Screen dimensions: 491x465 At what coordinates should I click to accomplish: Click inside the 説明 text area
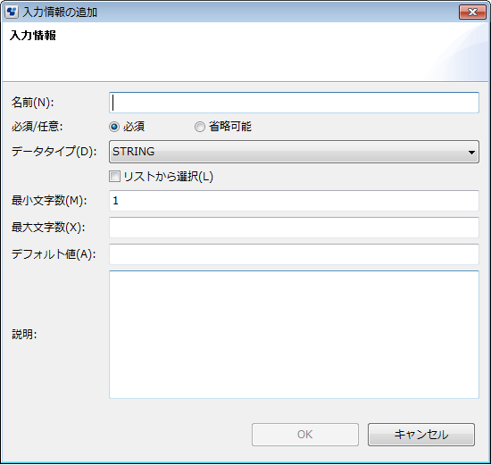point(294,335)
